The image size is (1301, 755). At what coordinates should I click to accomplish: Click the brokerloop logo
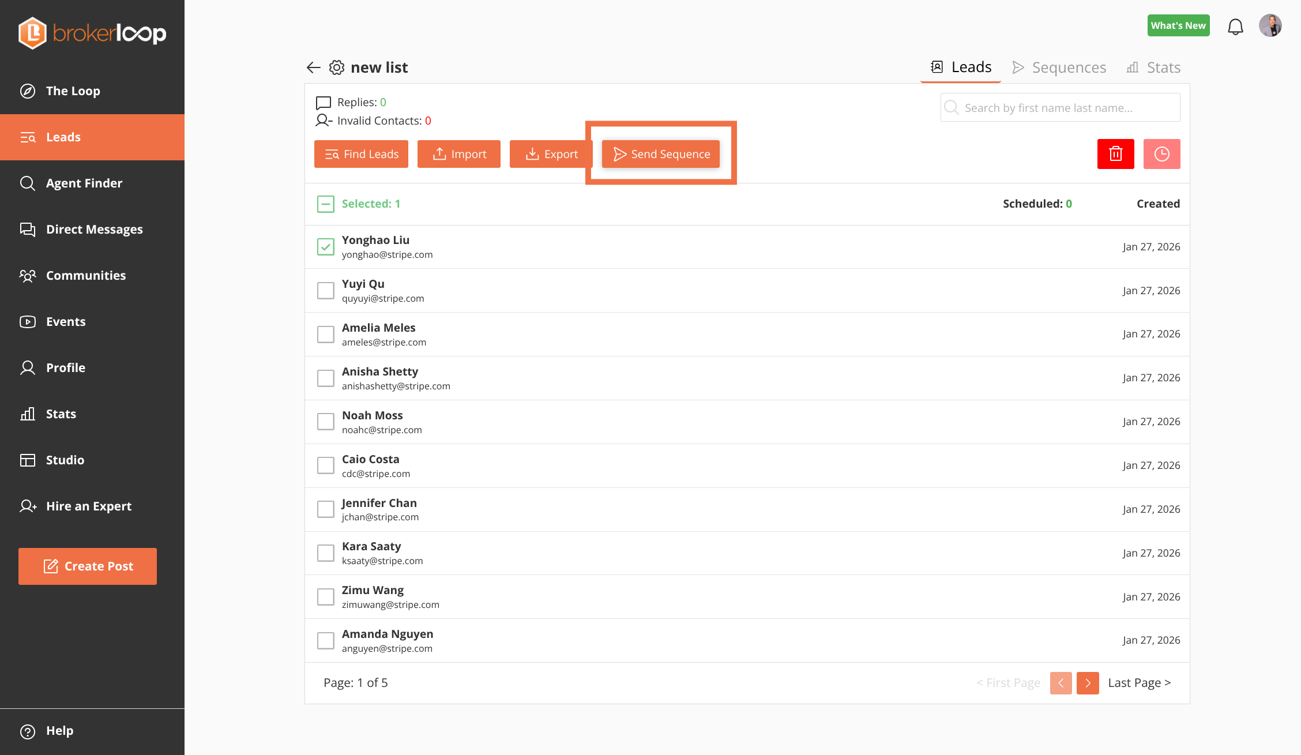(x=92, y=33)
